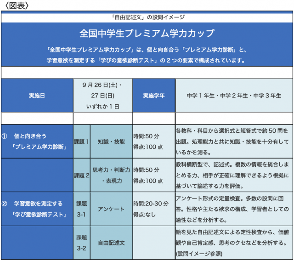
Task: Select the ① 個と向き合う プレミアム学力診断 cell
Action: 37,142
